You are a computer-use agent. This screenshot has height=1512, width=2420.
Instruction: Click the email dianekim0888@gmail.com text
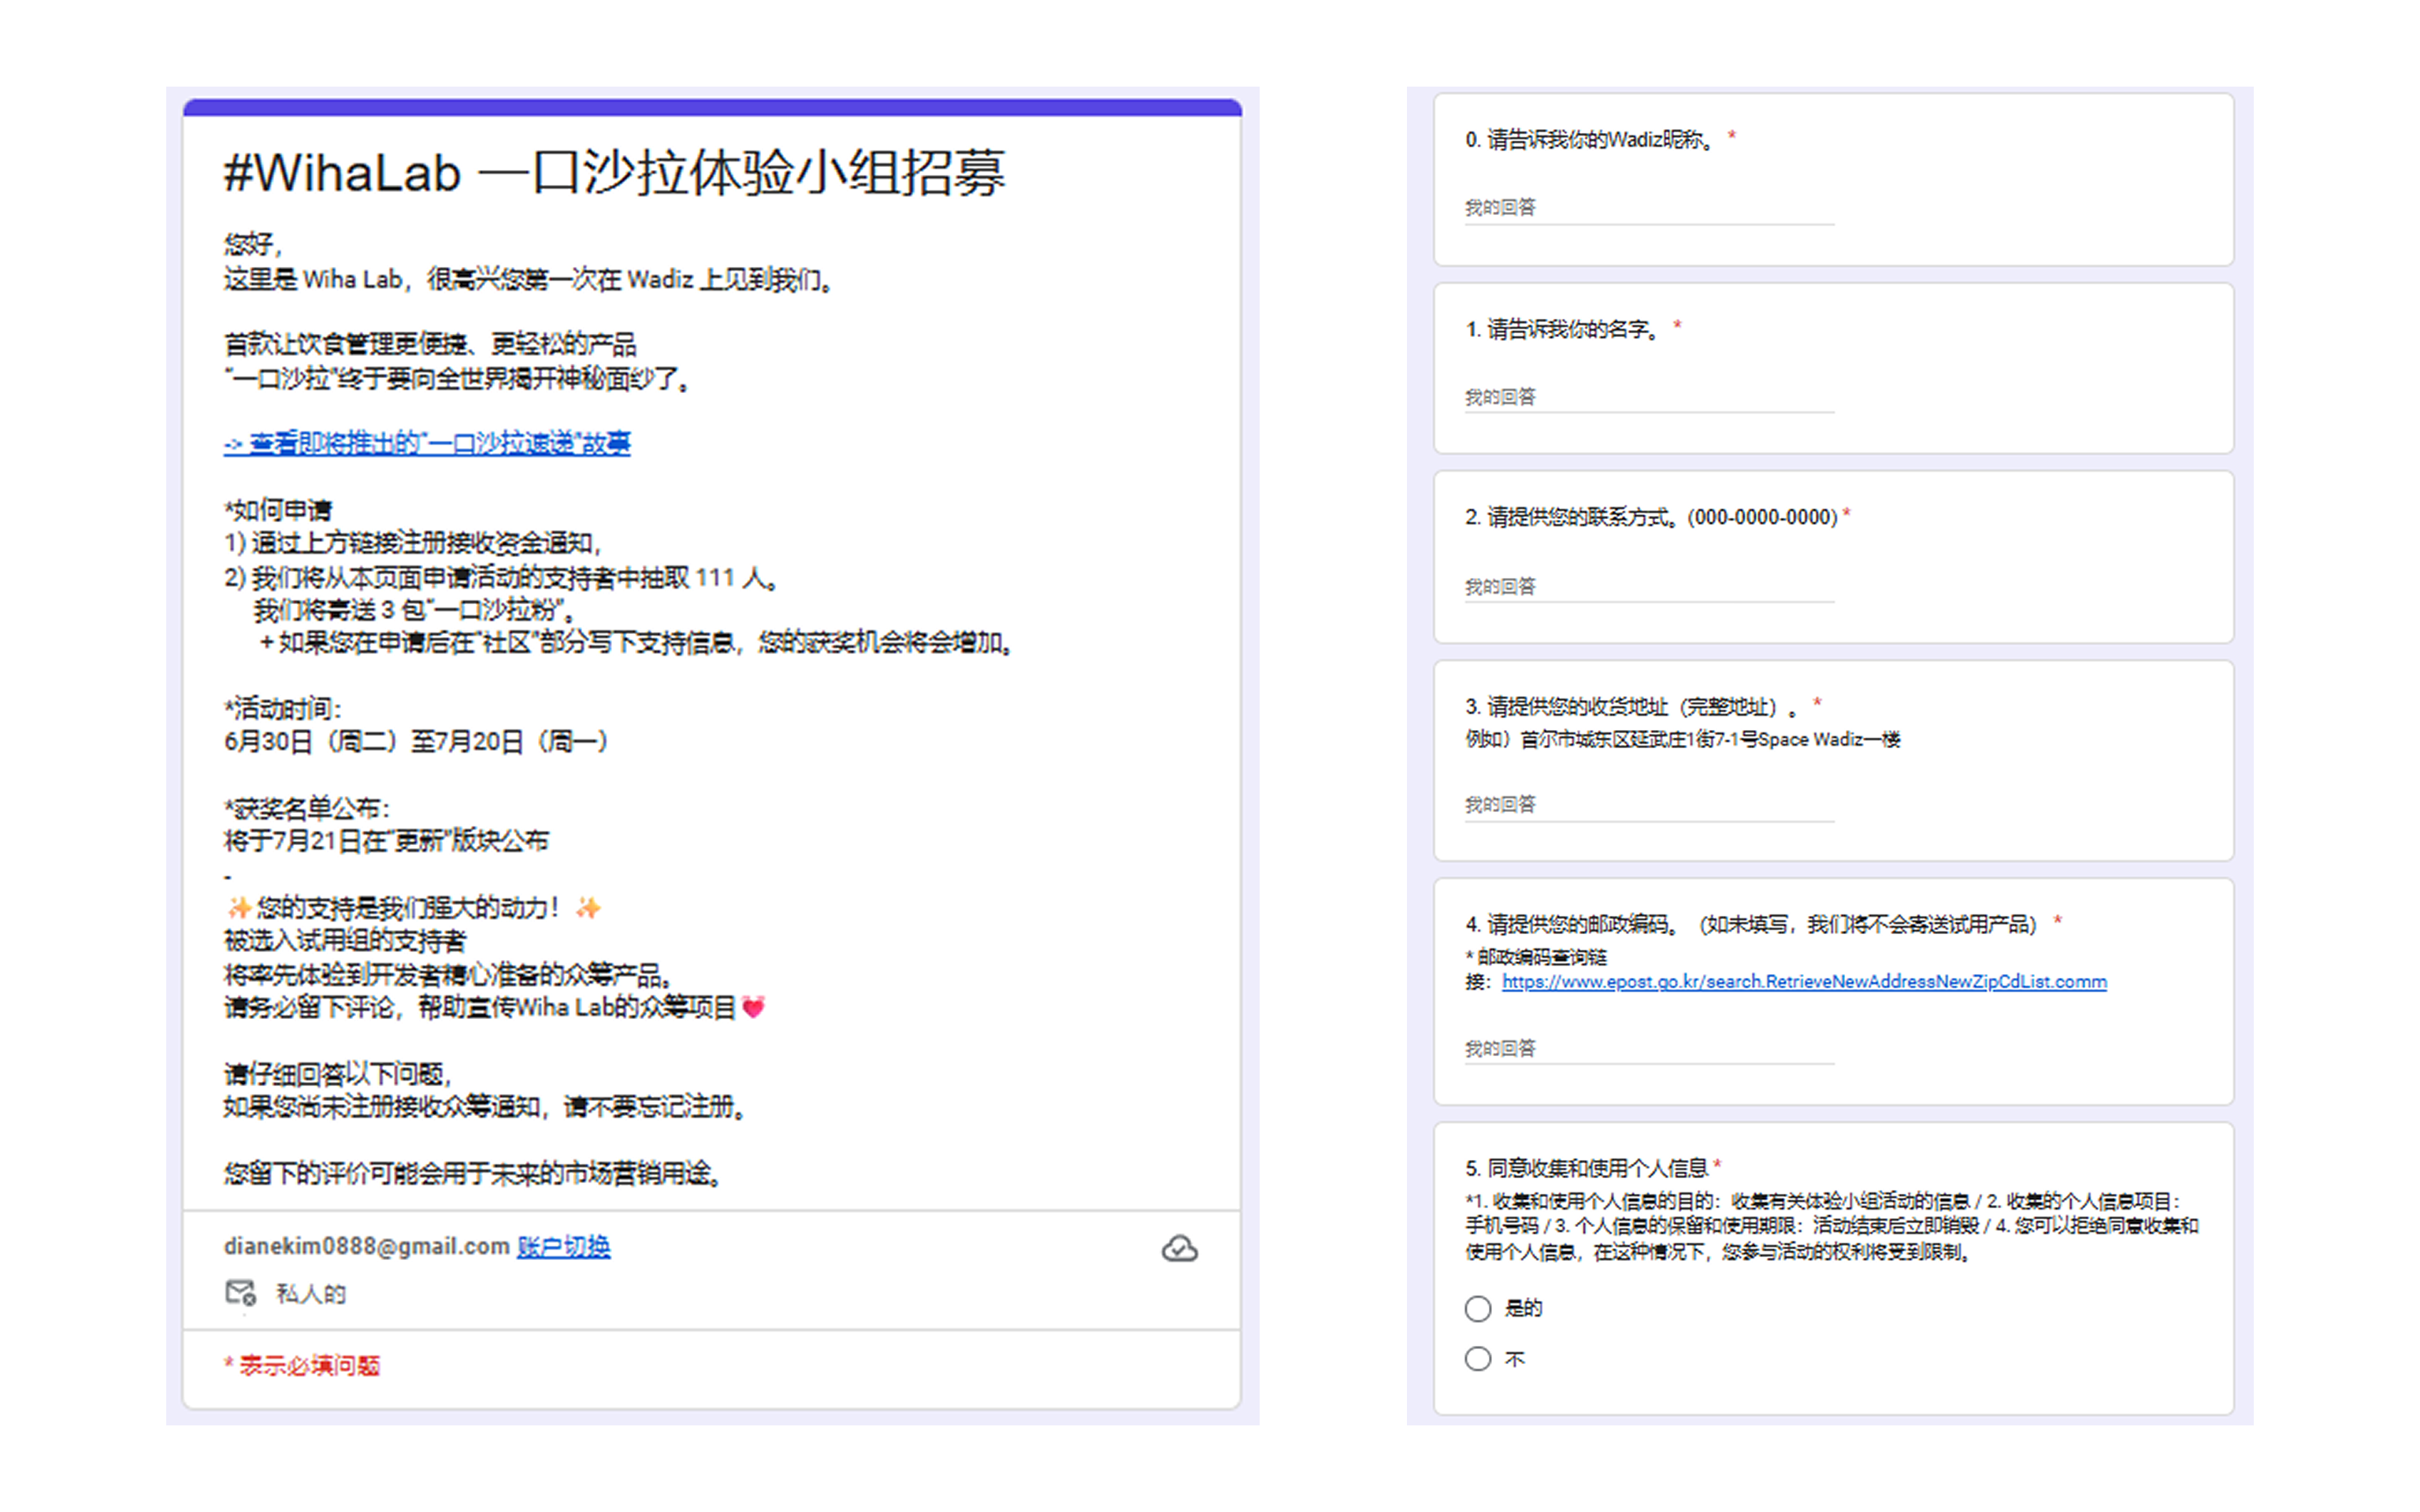pos(366,1246)
